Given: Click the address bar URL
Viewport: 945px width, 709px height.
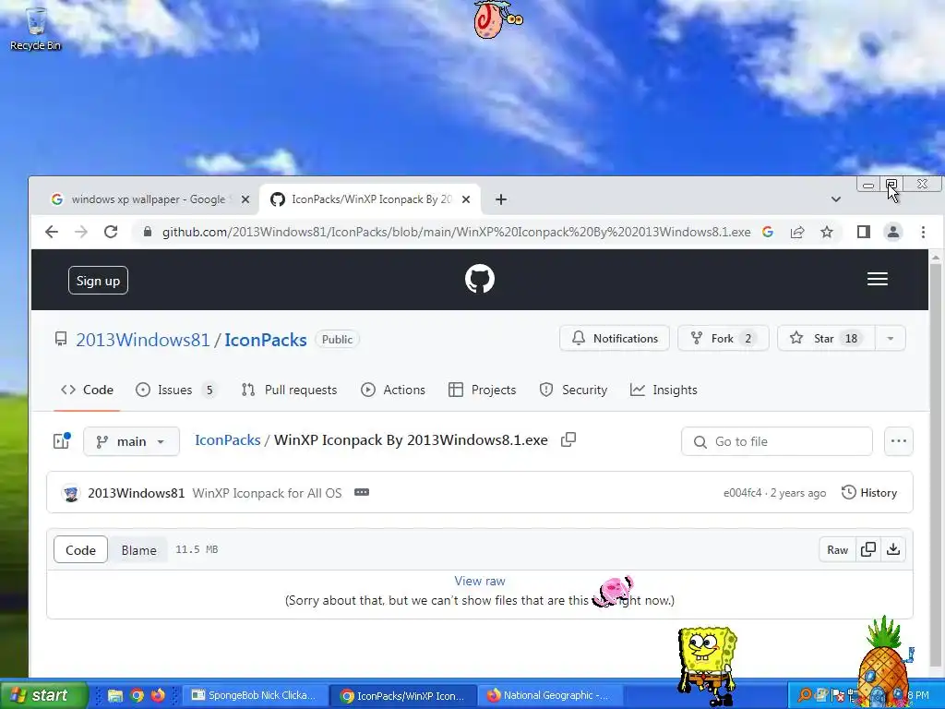Looking at the screenshot, I should point(456,232).
